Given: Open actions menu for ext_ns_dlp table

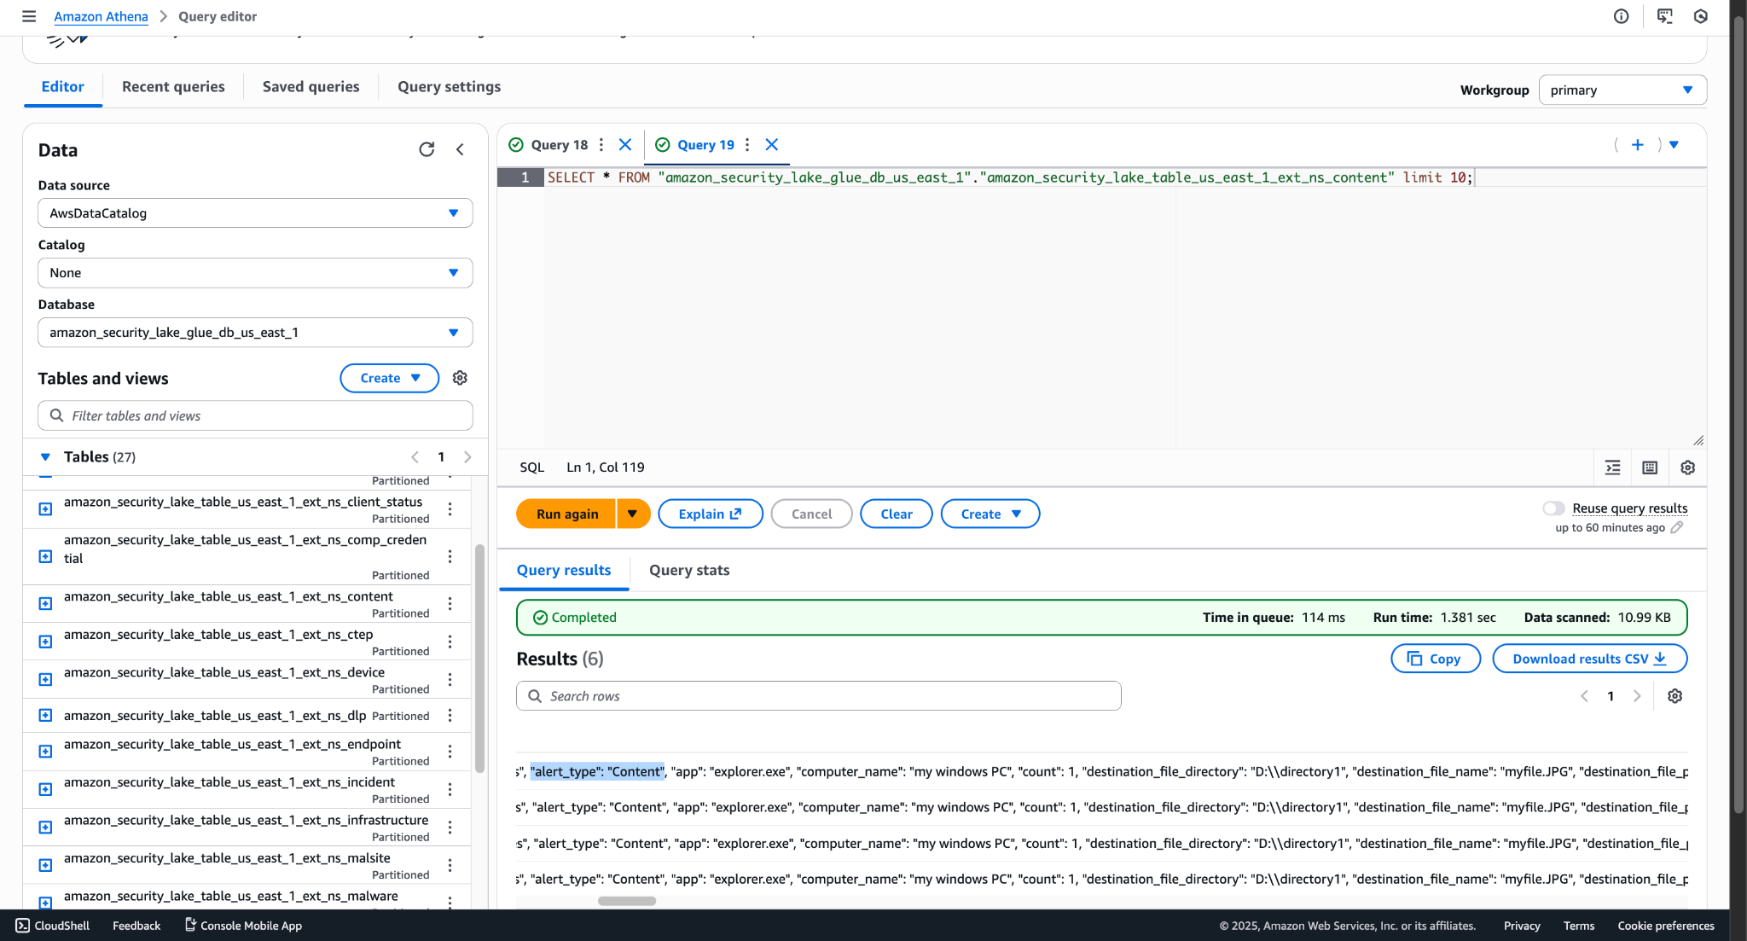Looking at the screenshot, I should coord(450,716).
